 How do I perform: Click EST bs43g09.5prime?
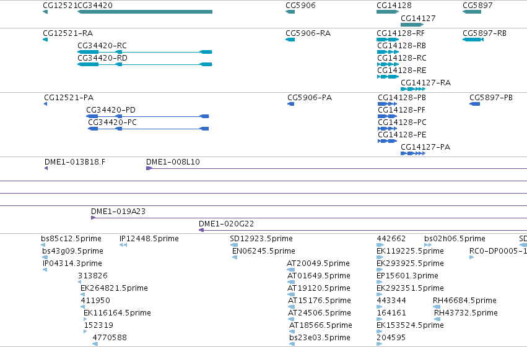(72, 251)
